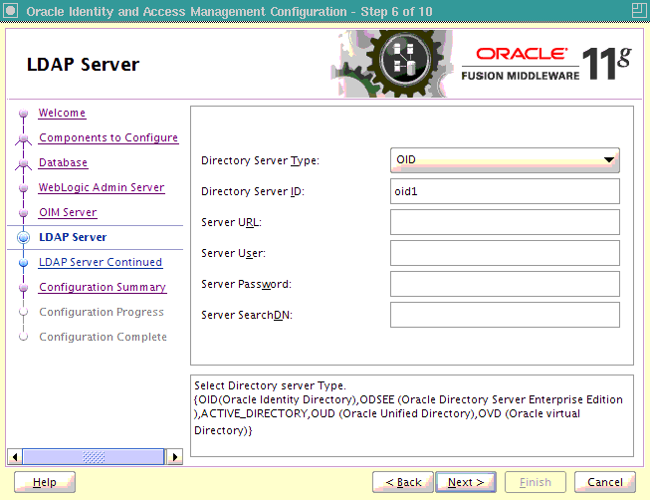Navigate to the Database step

coord(63,162)
